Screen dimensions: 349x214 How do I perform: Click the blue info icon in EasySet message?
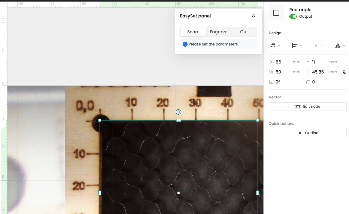[185, 44]
